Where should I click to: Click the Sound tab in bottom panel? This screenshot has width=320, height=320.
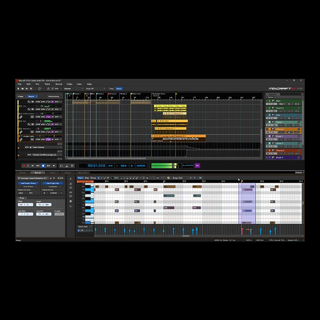click(38, 173)
